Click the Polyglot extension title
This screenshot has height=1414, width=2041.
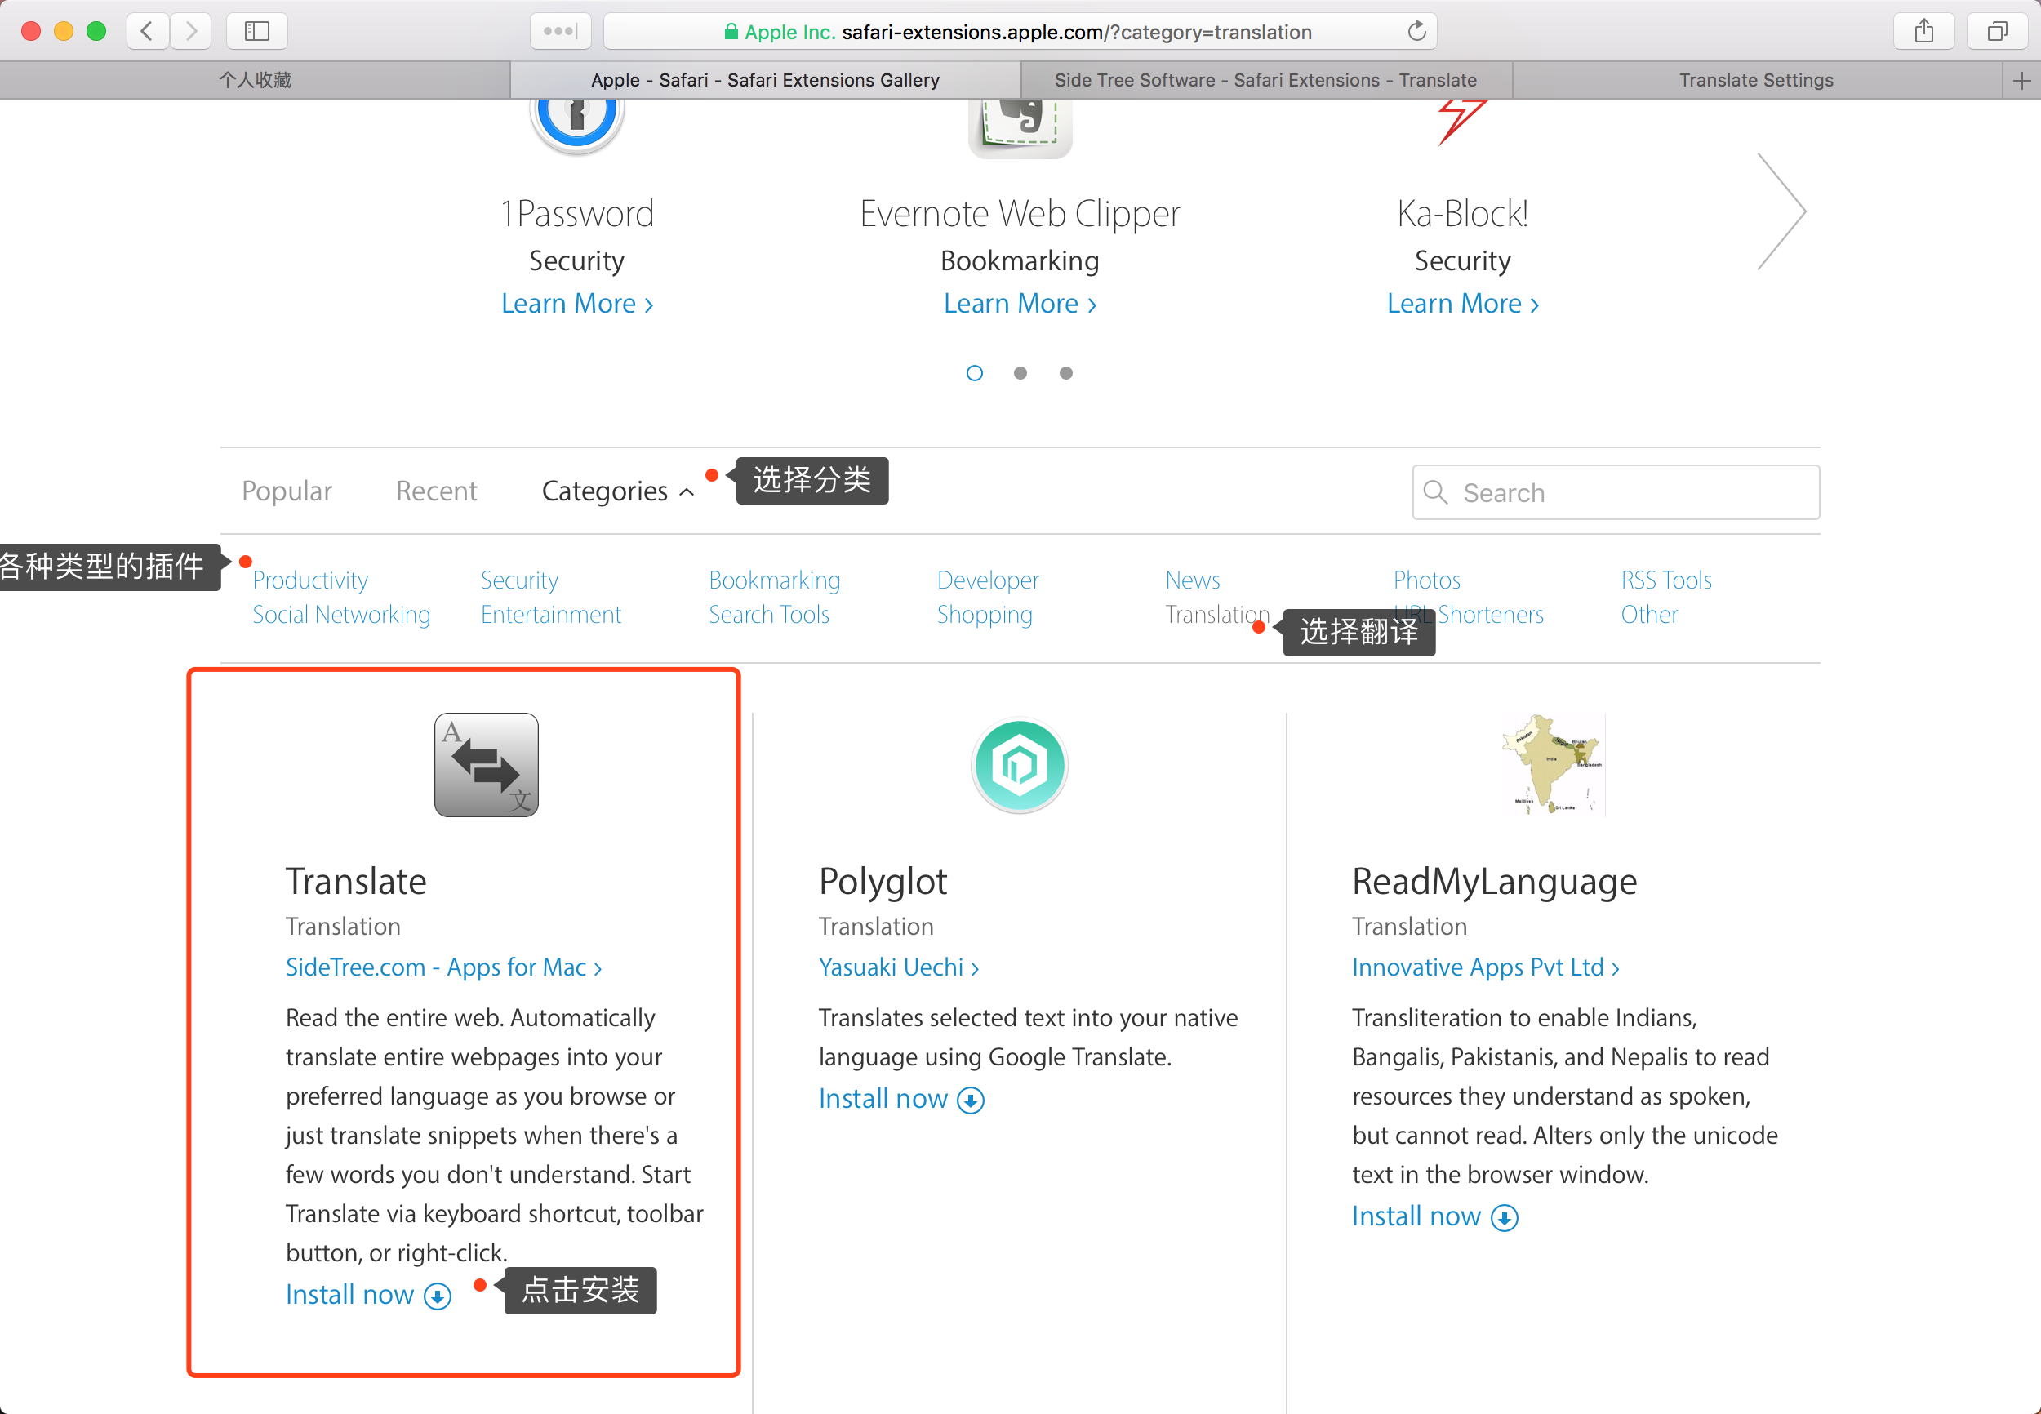[883, 882]
